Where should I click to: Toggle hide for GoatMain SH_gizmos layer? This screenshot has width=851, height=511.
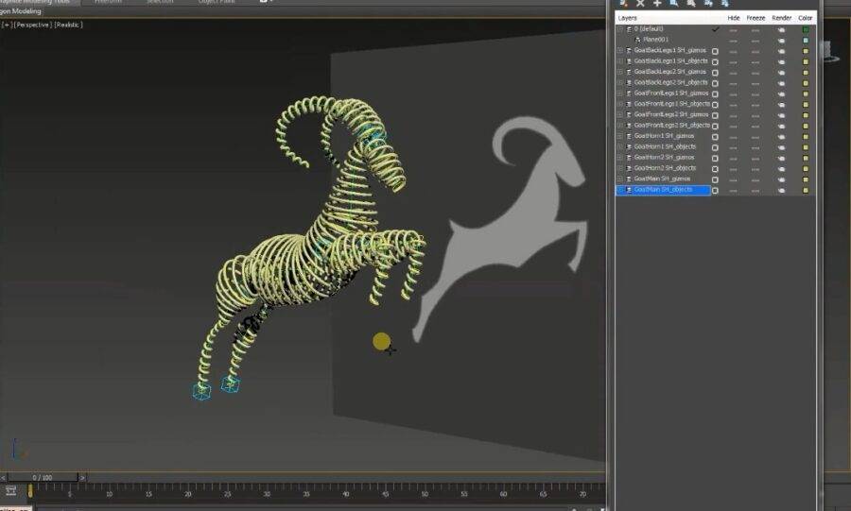733,179
